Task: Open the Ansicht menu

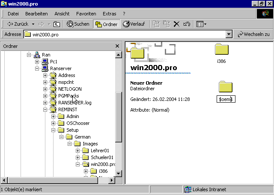Action: [62, 14]
